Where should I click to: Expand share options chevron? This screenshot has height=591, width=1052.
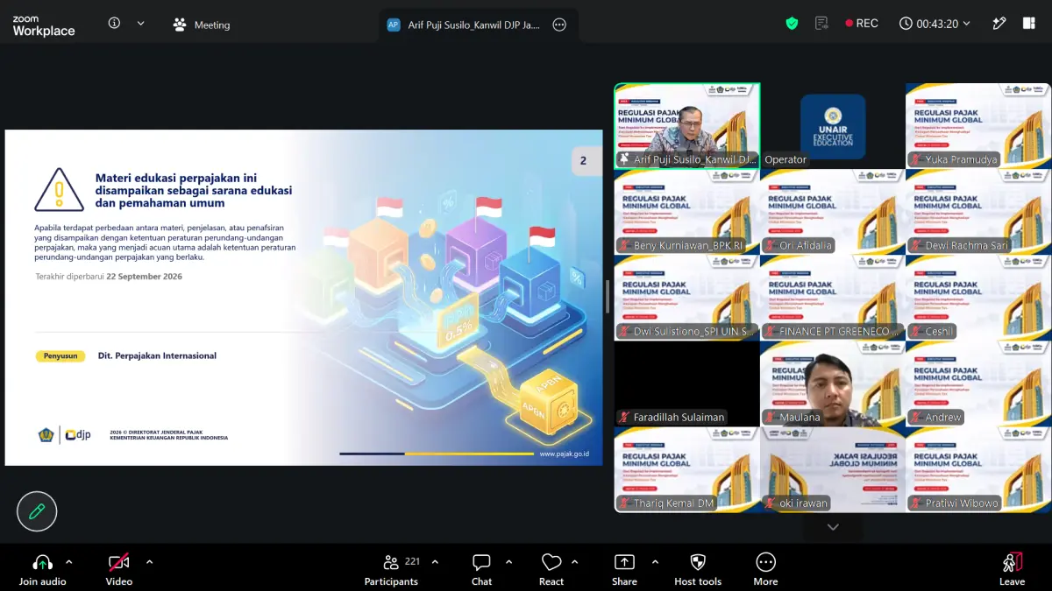(x=655, y=562)
